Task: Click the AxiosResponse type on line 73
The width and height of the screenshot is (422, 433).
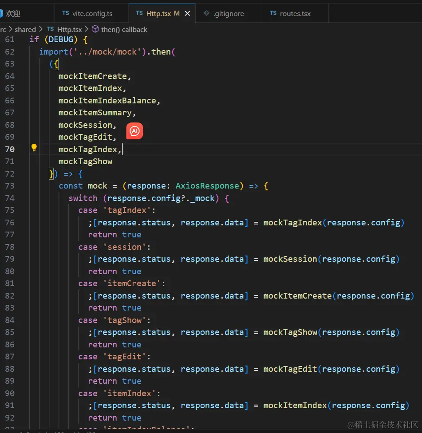Action: [207, 186]
